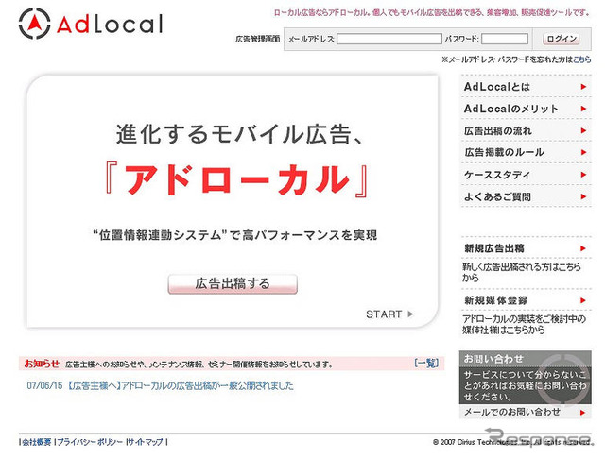Click the grey arrow next to START

pyautogui.click(x=410, y=314)
